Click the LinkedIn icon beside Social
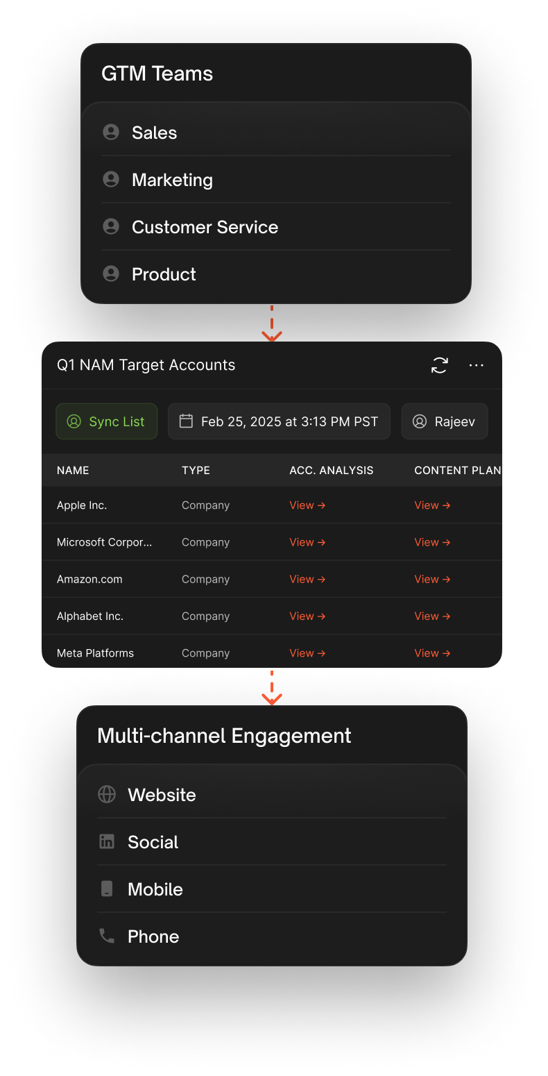Image resolution: width=548 pixels, height=1076 pixels. click(107, 841)
